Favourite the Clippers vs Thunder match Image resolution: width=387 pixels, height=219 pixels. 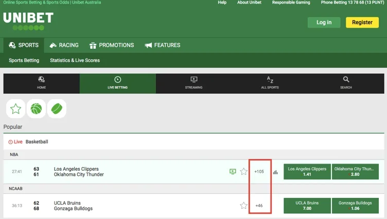(x=243, y=171)
